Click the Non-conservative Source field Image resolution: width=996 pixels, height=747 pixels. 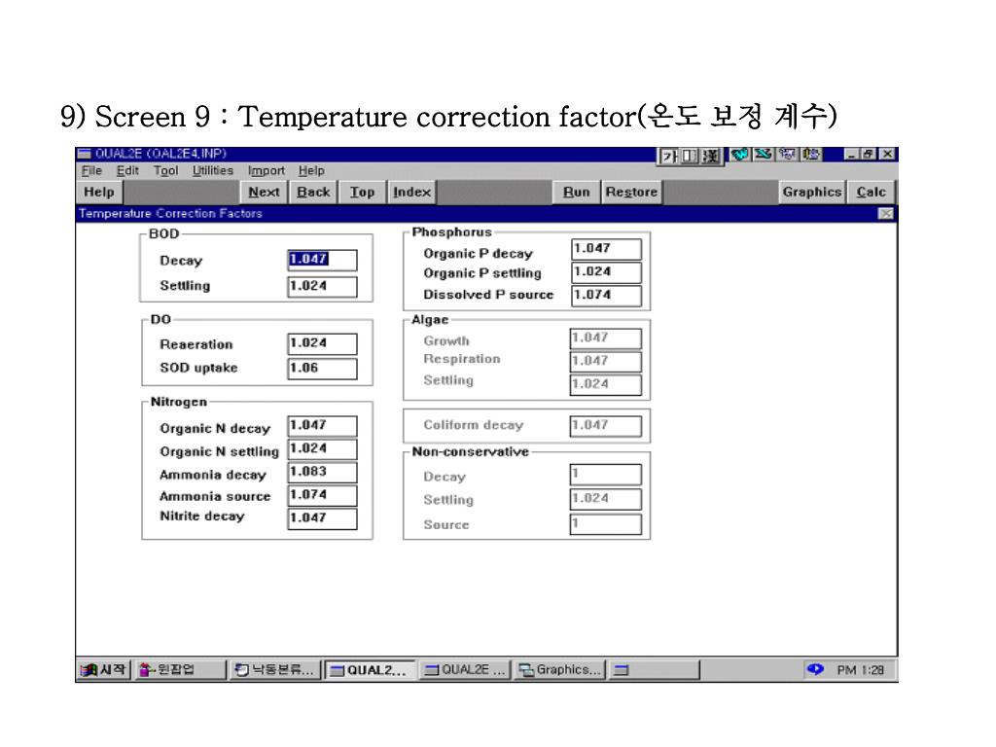click(605, 524)
